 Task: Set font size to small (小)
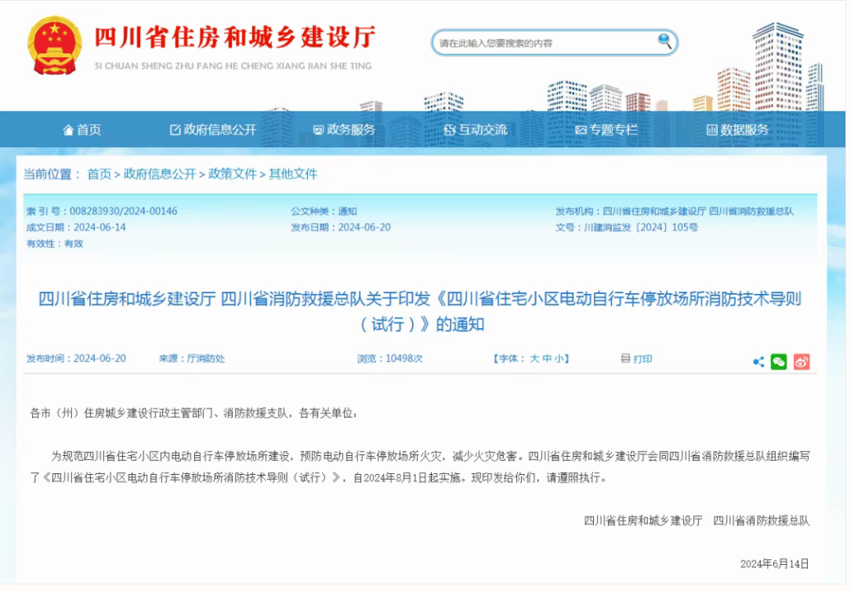559,359
